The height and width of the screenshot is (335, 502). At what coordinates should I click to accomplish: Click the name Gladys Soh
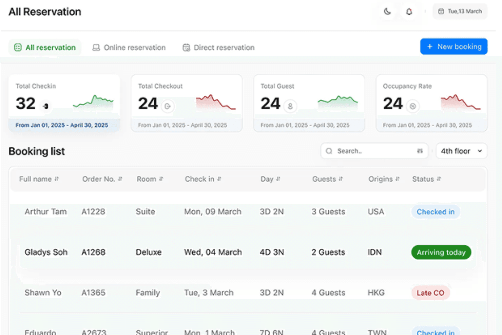[x=46, y=252]
